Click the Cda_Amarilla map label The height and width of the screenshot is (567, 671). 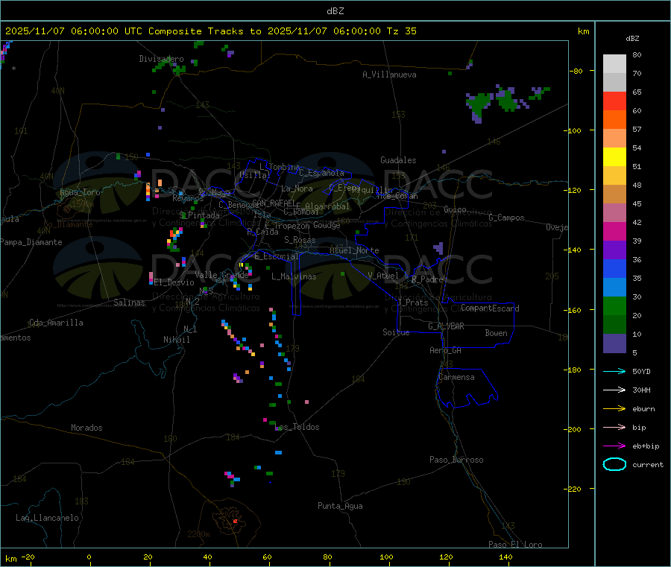[x=56, y=323]
